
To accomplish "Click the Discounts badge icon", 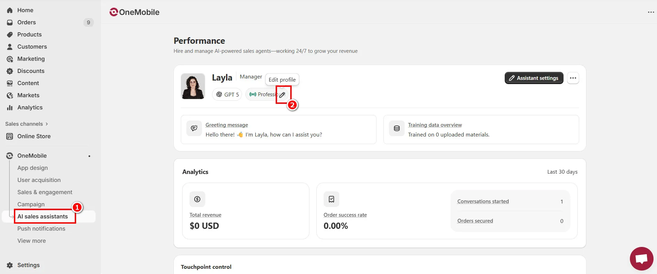I will tap(10, 71).
